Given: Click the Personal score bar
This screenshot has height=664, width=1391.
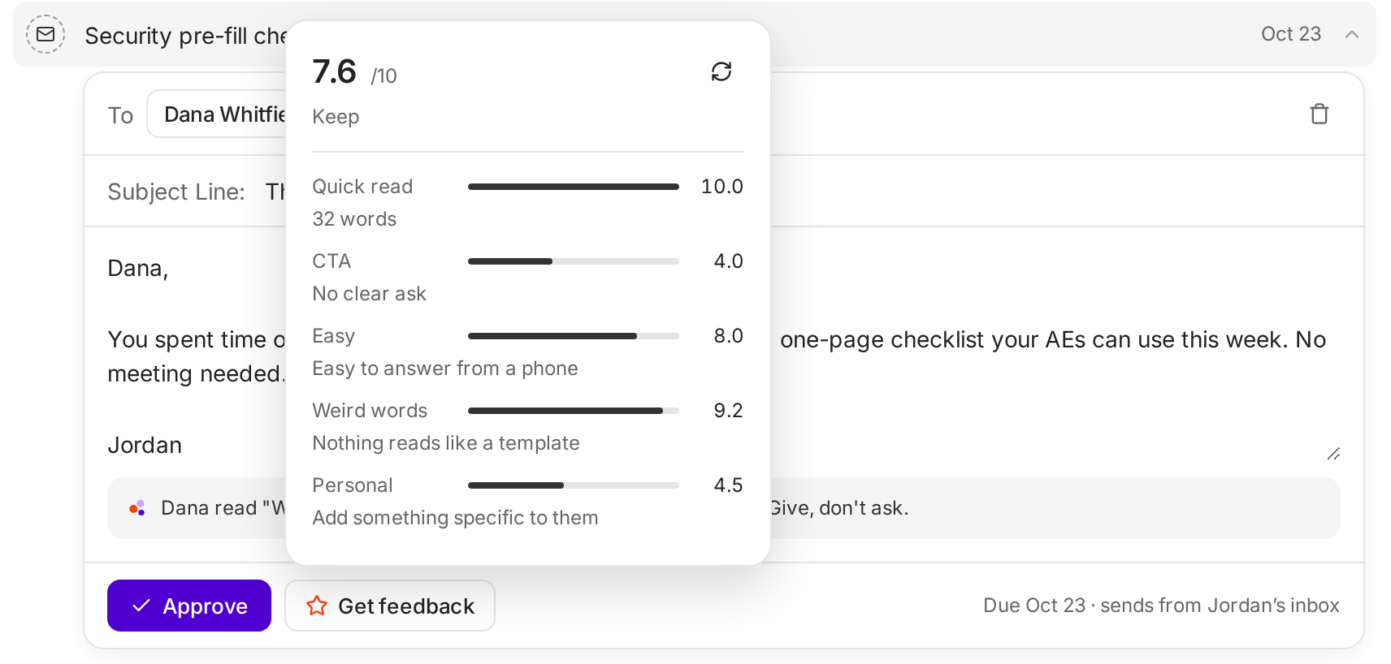Looking at the screenshot, I should [574, 485].
